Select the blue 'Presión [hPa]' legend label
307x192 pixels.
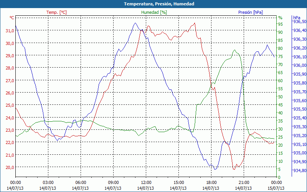click(x=251, y=12)
